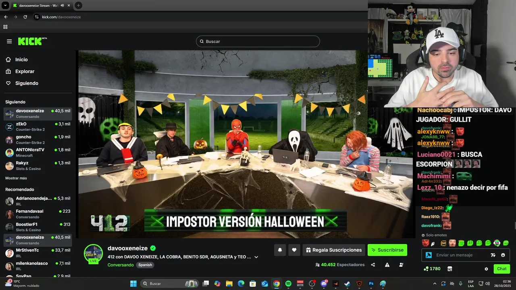Mute the davooxeneize browser tab
This screenshot has height=290, width=516.
point(62,6)
